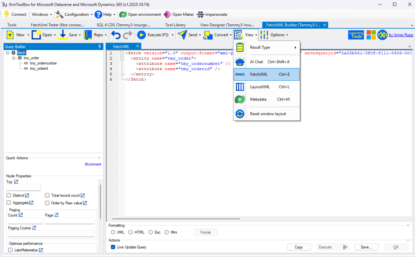The image size is (415, 257).
Task: Click the New query icon
Action: pos(10,35)
